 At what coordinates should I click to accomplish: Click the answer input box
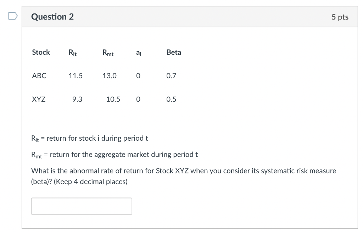click(82, 206)
